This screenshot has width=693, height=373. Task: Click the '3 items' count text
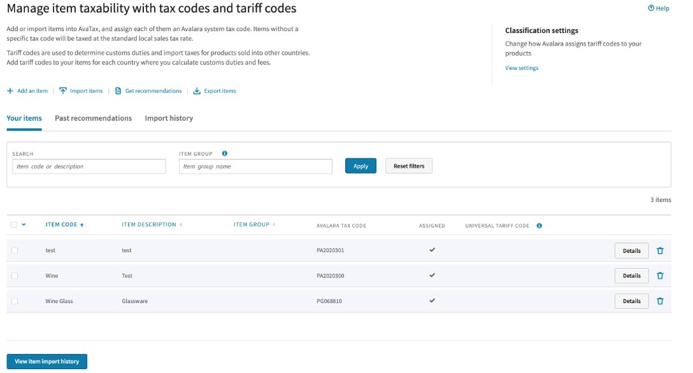(x=661, y=200)
